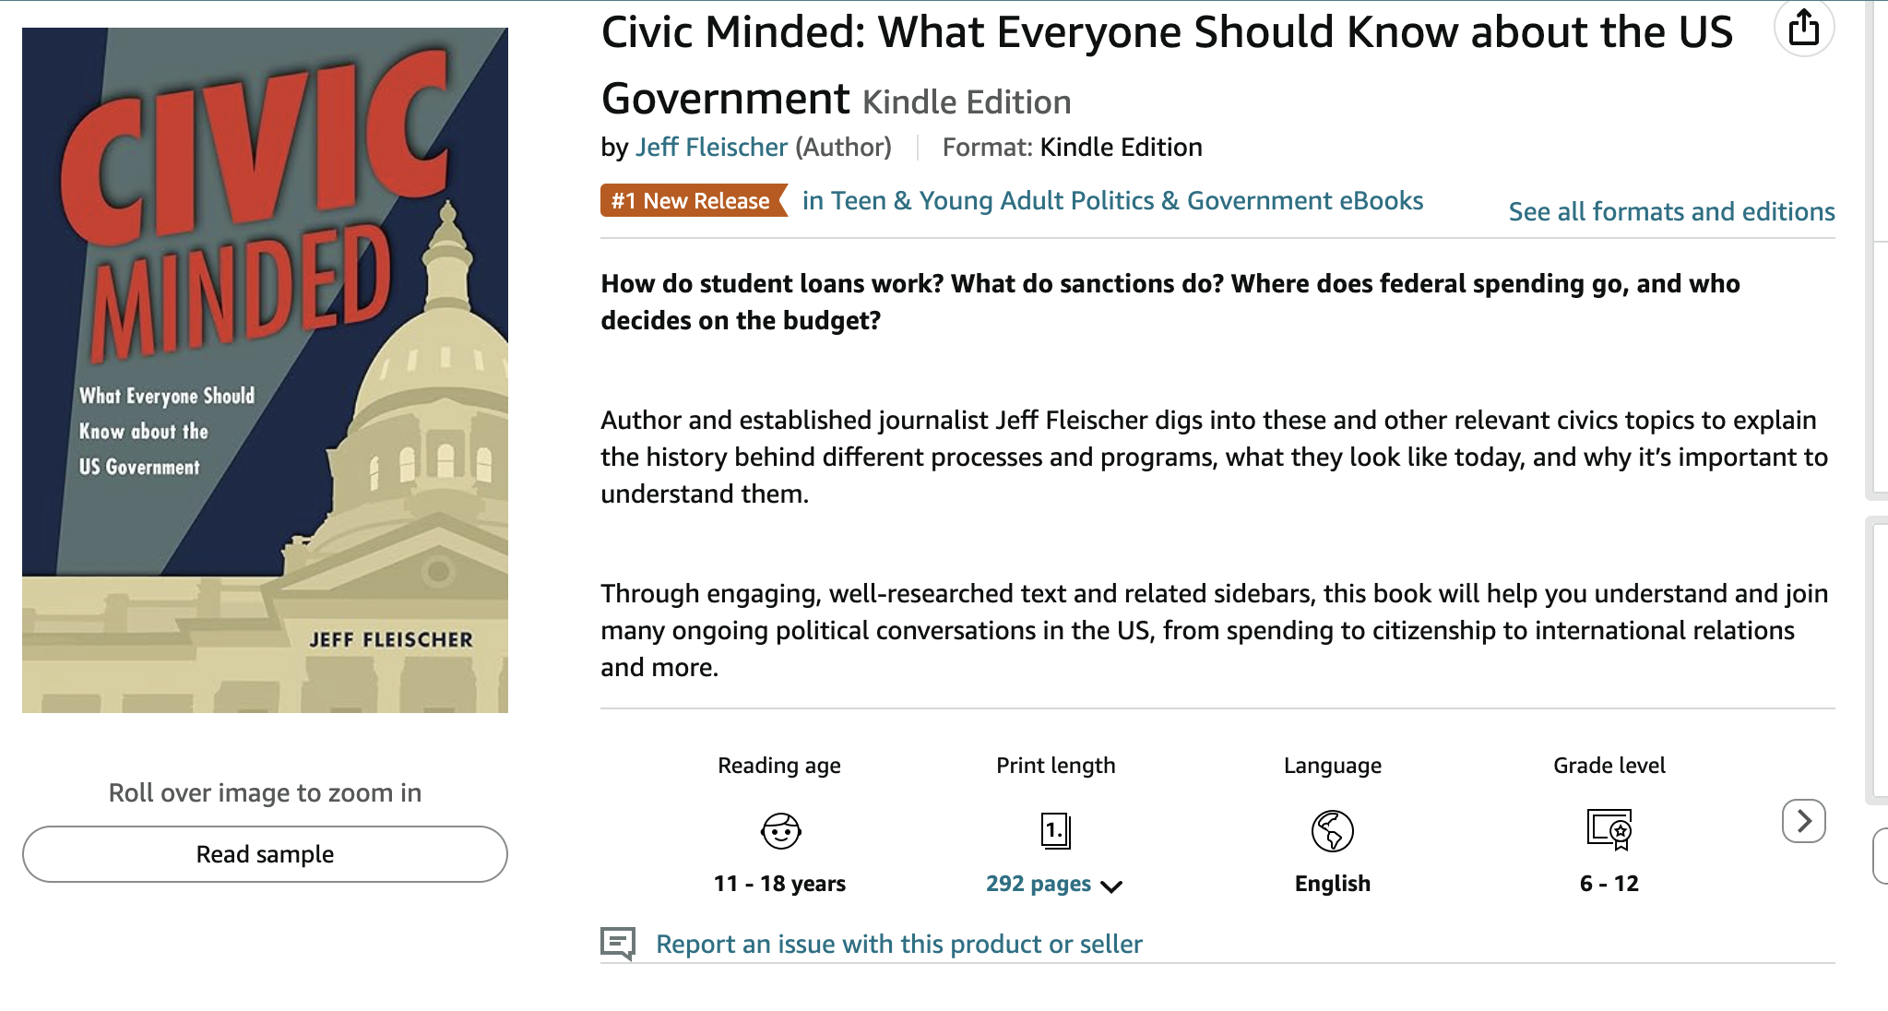Screen dimensions: 1888x1011
Task: View all formats and editions
Action: [1671, 212]
